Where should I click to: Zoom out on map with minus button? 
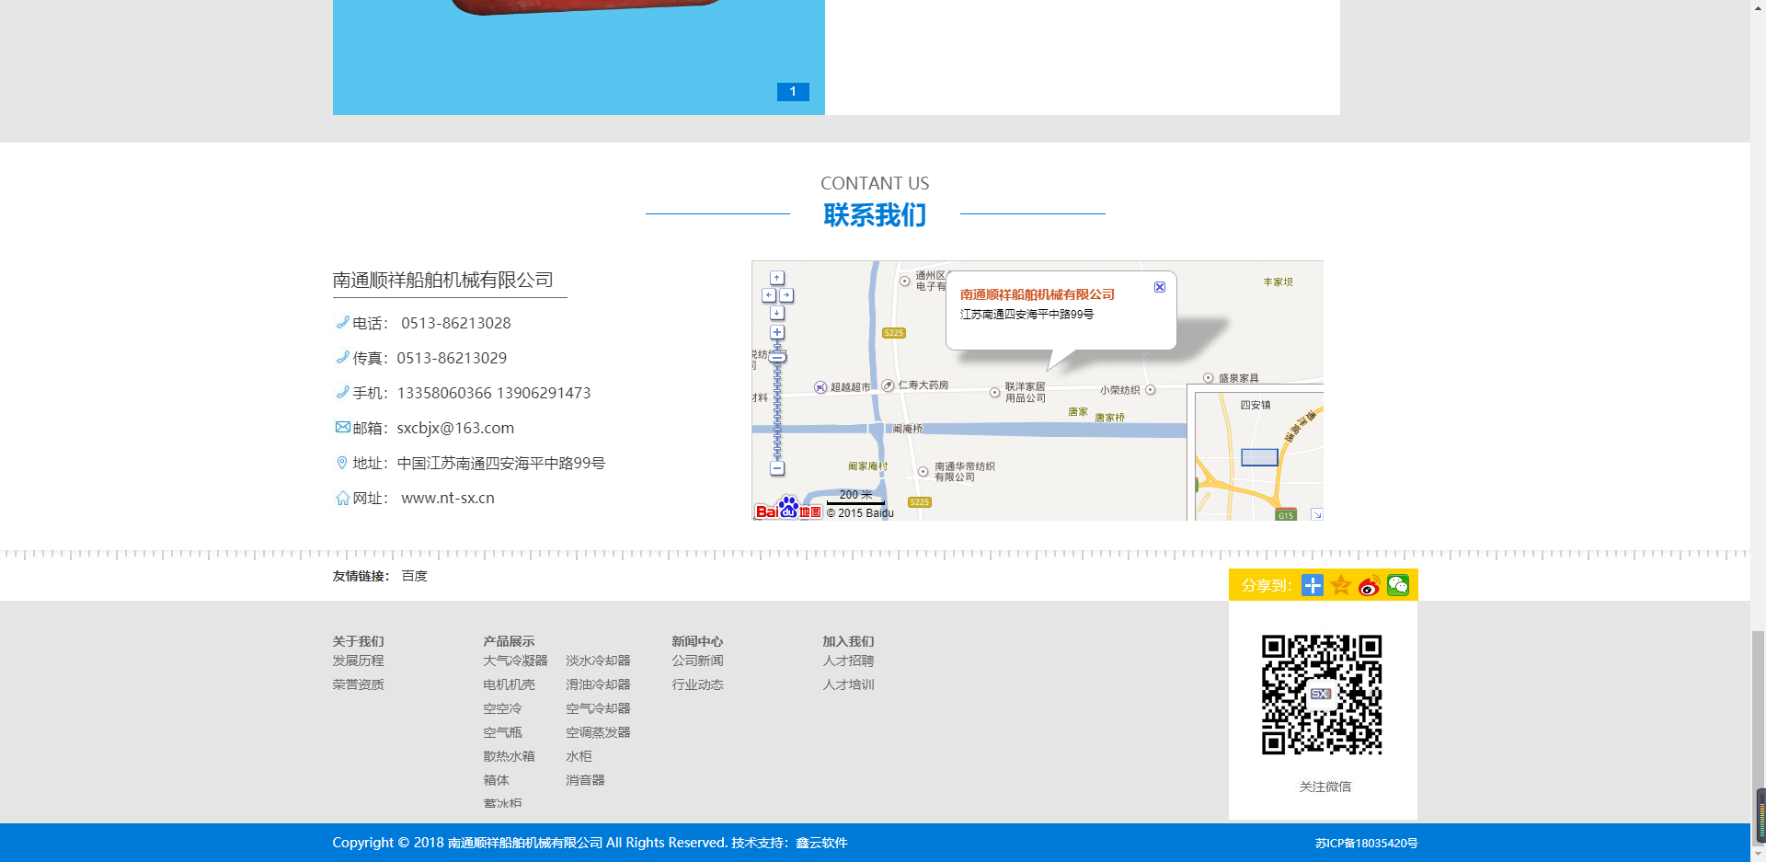point(777,468)
